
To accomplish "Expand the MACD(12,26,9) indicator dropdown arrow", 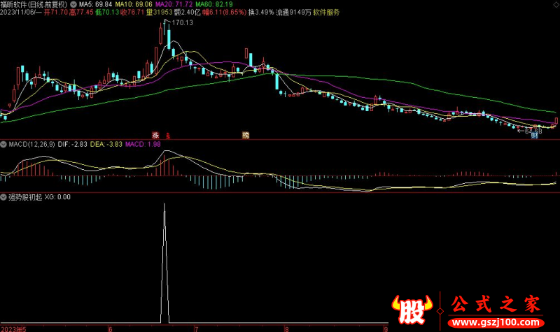I will coord(3,145).
